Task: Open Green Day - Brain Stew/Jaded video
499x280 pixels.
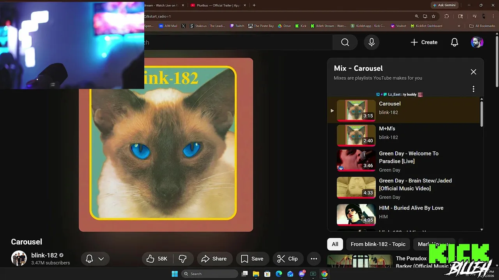Action: click(403, 188)
